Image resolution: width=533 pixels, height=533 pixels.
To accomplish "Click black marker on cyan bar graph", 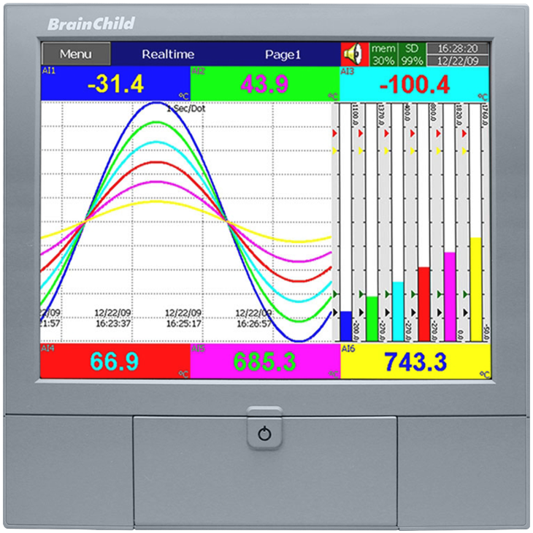I will pos(388,312).
